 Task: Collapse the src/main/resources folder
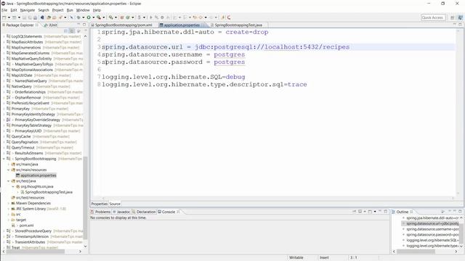(9, 170)
